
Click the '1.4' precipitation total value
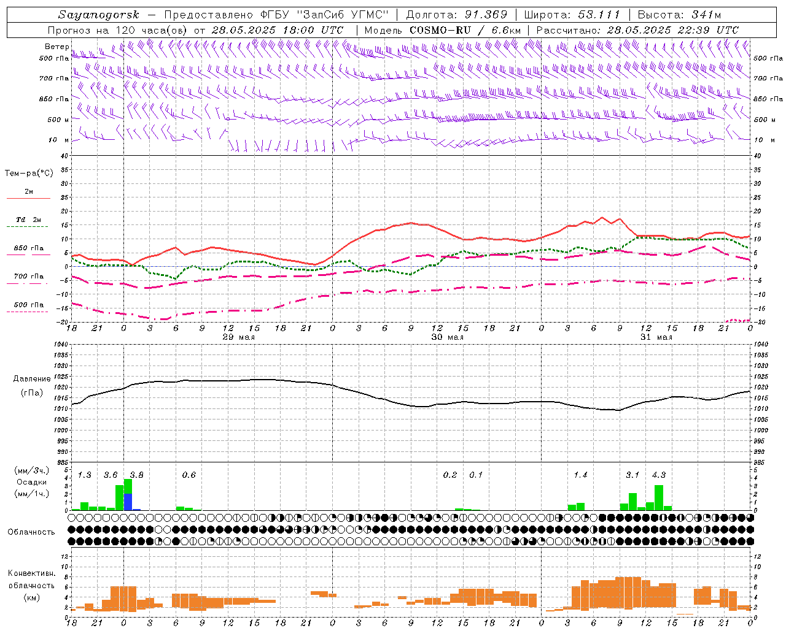point(580,475)
